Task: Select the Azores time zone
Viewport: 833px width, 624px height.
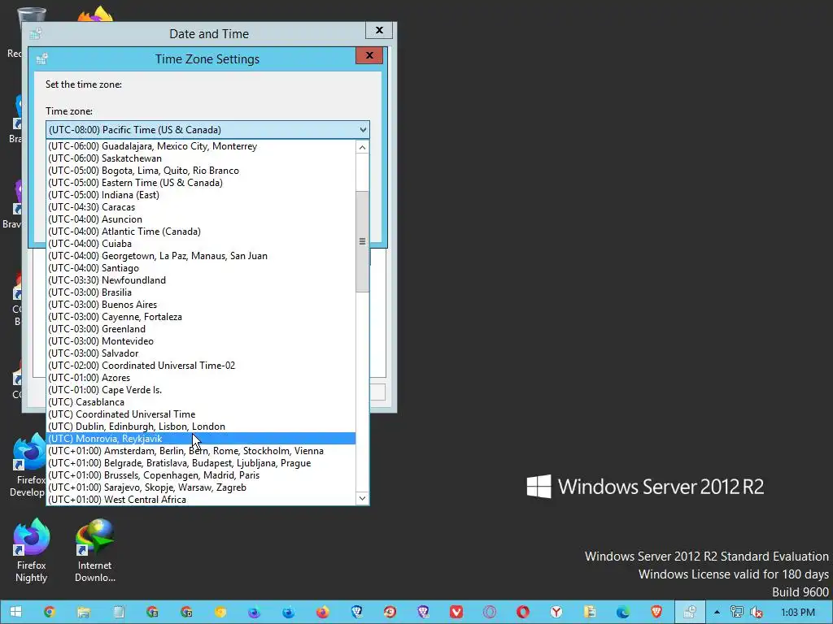Action: tap(201, 378)
